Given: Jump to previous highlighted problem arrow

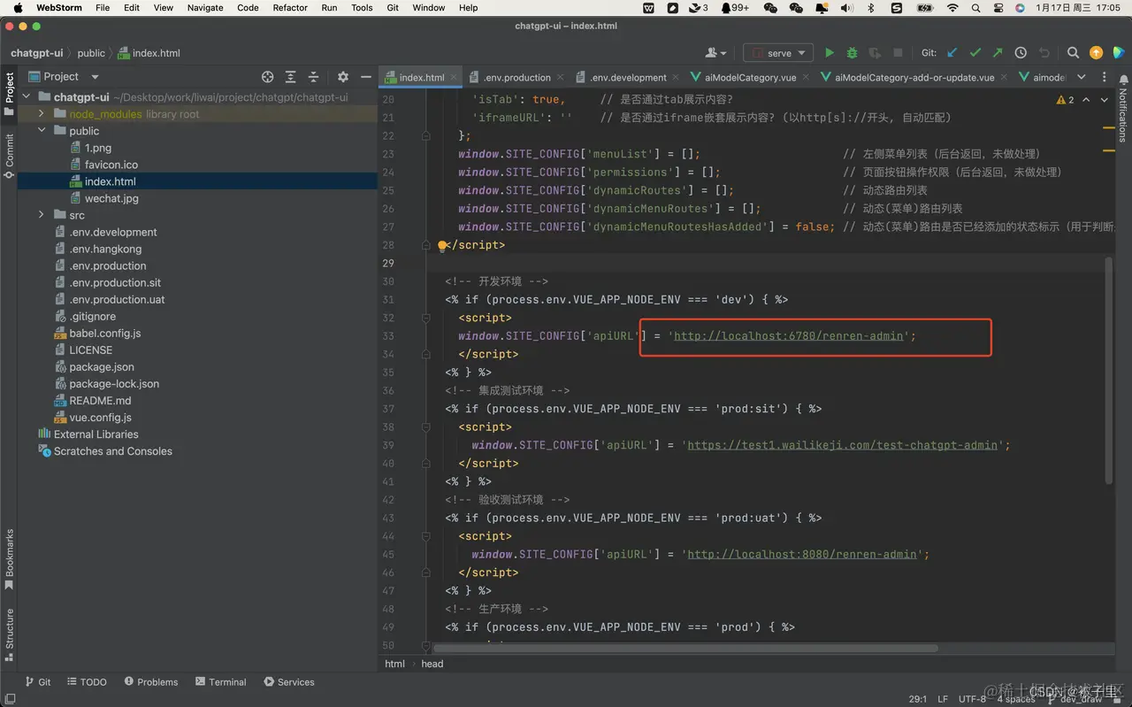Looking at the screenshot, I should pyautogui.click(x=1086, y=100).
